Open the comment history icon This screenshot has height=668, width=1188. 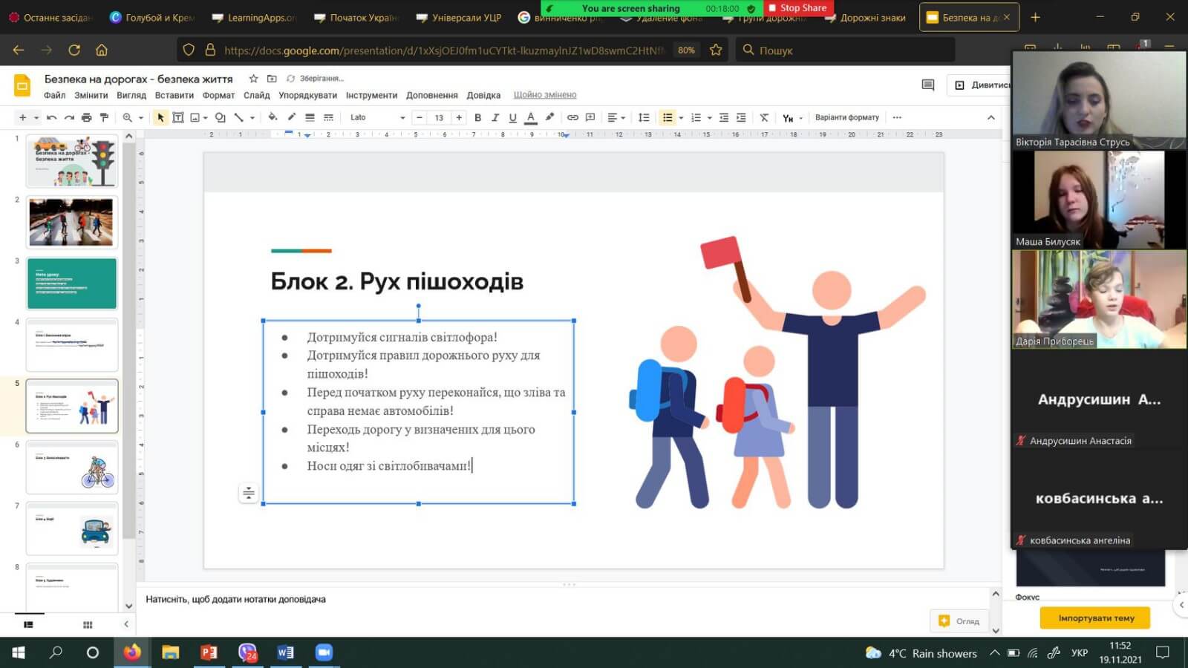point(927,85)
